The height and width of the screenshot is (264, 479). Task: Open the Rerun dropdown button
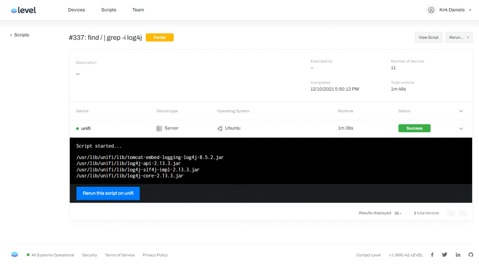click(x=459, y=37)
